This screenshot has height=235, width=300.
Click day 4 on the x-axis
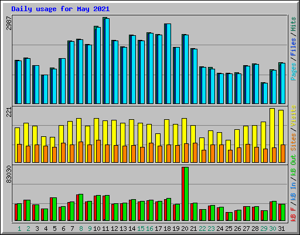coord(46,229)
